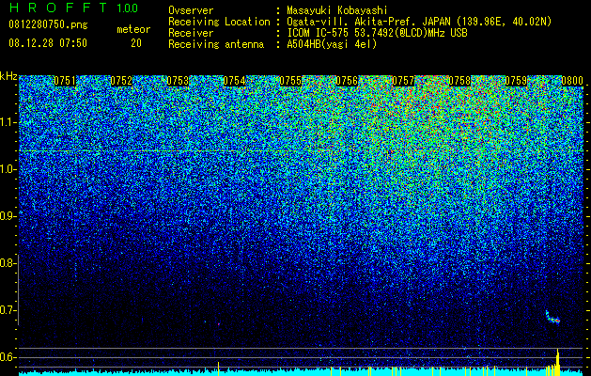This screenshot has width=591, height=376.
Task: Click the meteor count value 20
Action: 136,43
